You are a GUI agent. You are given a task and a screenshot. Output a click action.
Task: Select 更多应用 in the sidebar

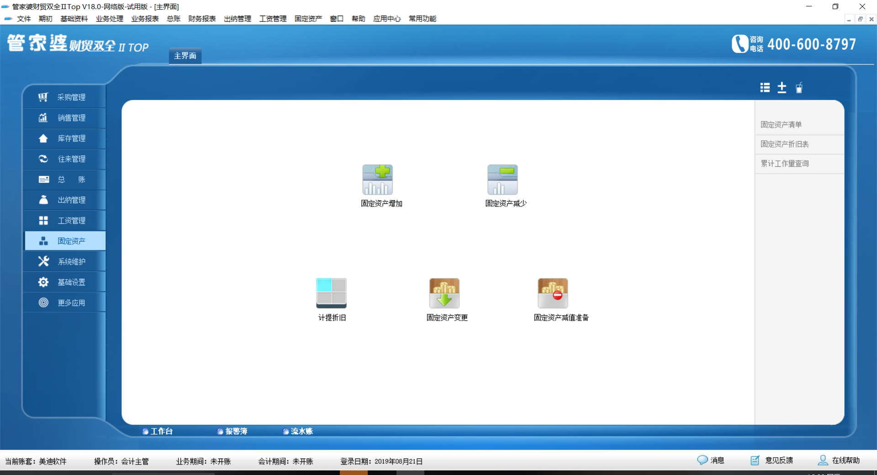pyautogui.click(x=64, y=303)
